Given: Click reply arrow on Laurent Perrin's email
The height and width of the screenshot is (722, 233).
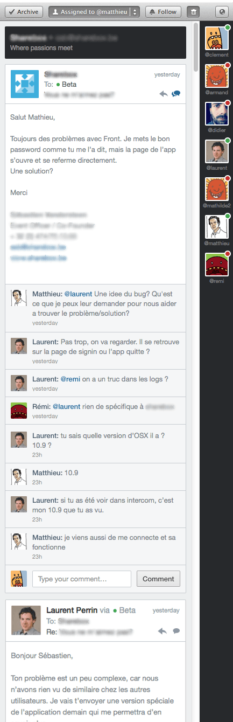Looking at the screenshot, I should point(163,630).
